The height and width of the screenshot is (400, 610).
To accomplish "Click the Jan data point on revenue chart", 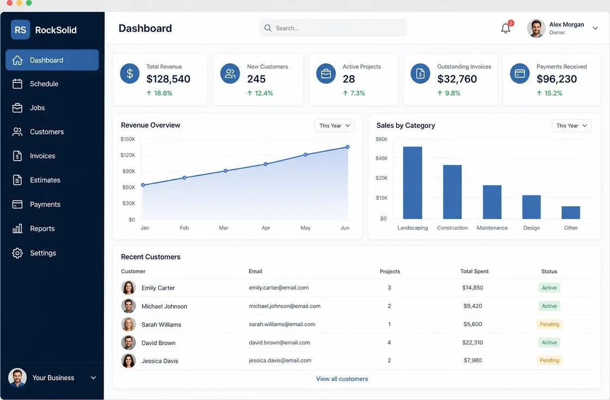I will 143,185.
